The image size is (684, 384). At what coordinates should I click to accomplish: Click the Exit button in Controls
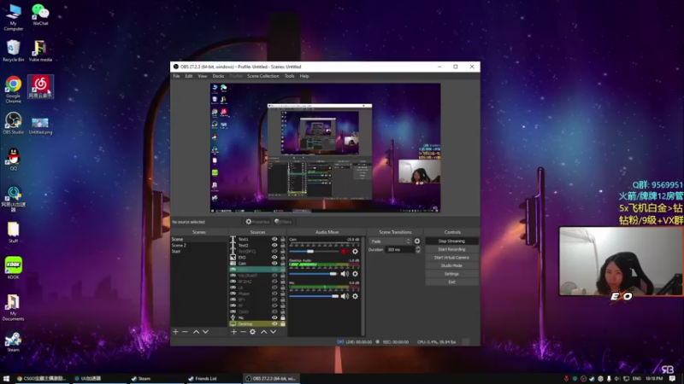(451, 282)
